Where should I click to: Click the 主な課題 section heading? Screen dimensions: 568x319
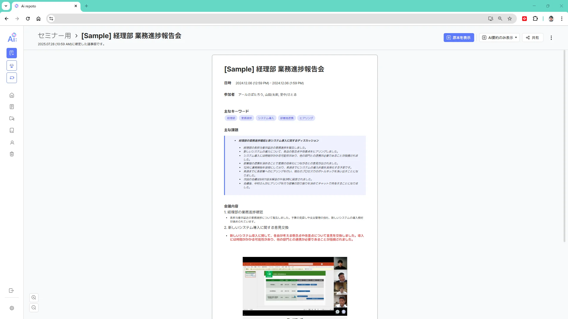click(231, 130)
